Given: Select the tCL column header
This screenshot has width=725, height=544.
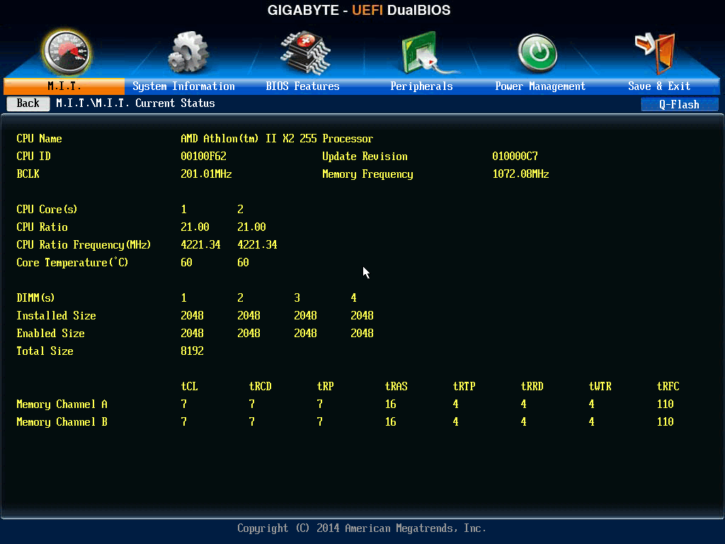Looking at the screenshot, I should [x=190, y=386].
